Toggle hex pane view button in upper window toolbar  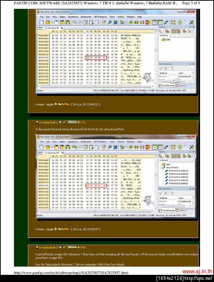coord(154,22)
